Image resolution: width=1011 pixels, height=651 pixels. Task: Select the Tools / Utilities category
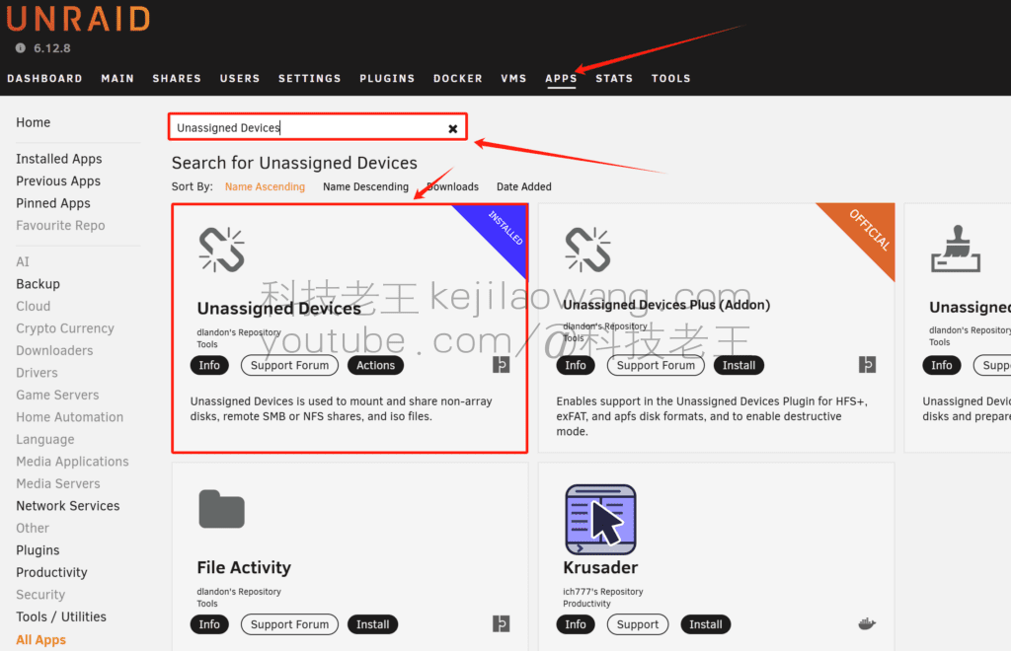pos(60,616)
